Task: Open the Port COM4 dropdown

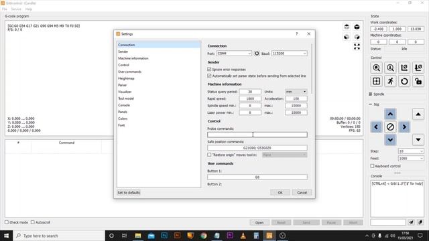Action: (234, 54)
